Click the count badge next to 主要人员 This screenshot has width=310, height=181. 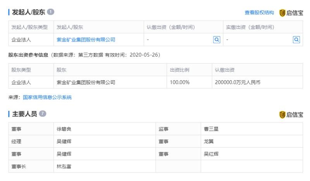pos(43,114)
